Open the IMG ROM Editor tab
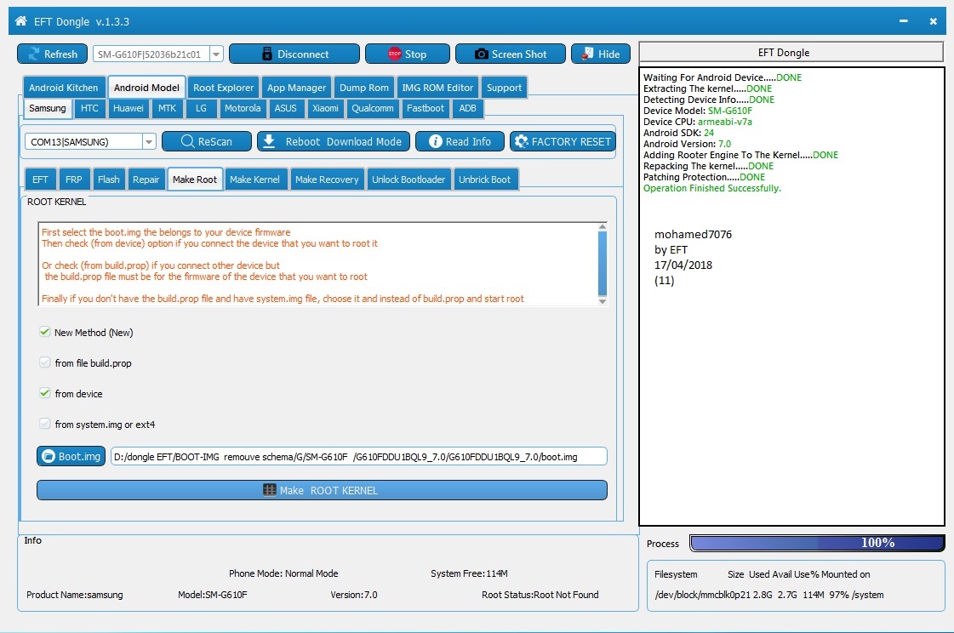The height and width of the screenshot is (633, 954). click(437, 88)
